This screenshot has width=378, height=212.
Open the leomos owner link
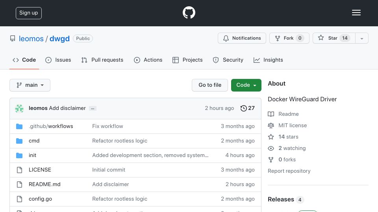click(x=31, y=38)
